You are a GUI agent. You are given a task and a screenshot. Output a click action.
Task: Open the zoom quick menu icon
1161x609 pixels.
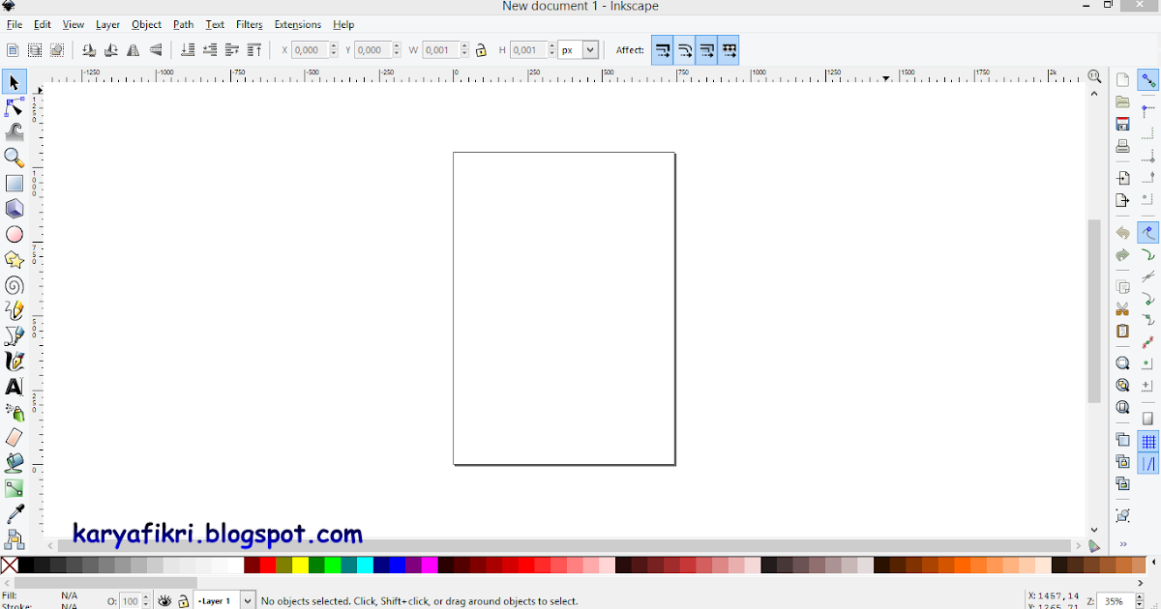click(1094, 76)
